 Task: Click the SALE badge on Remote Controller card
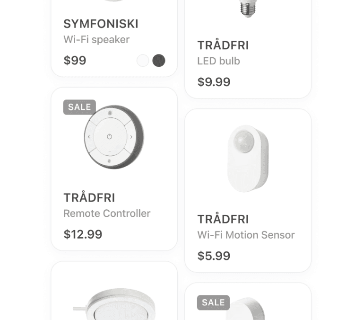[79, 107]
